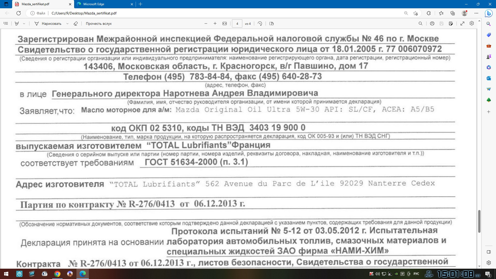Screen dimensions: 496x279
Task: Open the network status tray icon
Action: pyautogui.click(x=384, y=274)
